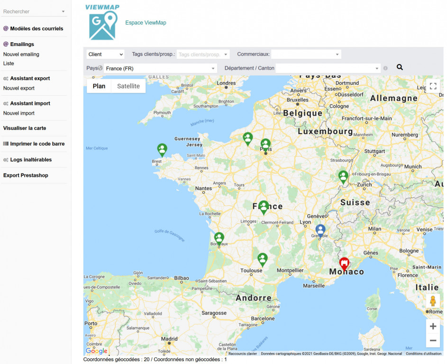
Task: Open the Commerciaux dropdown
Action: click(x=306, y=54)
